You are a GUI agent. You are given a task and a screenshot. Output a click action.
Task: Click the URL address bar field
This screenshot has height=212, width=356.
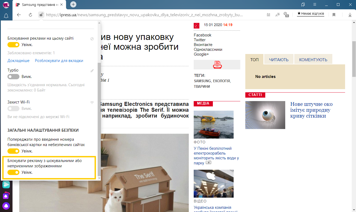144,15
